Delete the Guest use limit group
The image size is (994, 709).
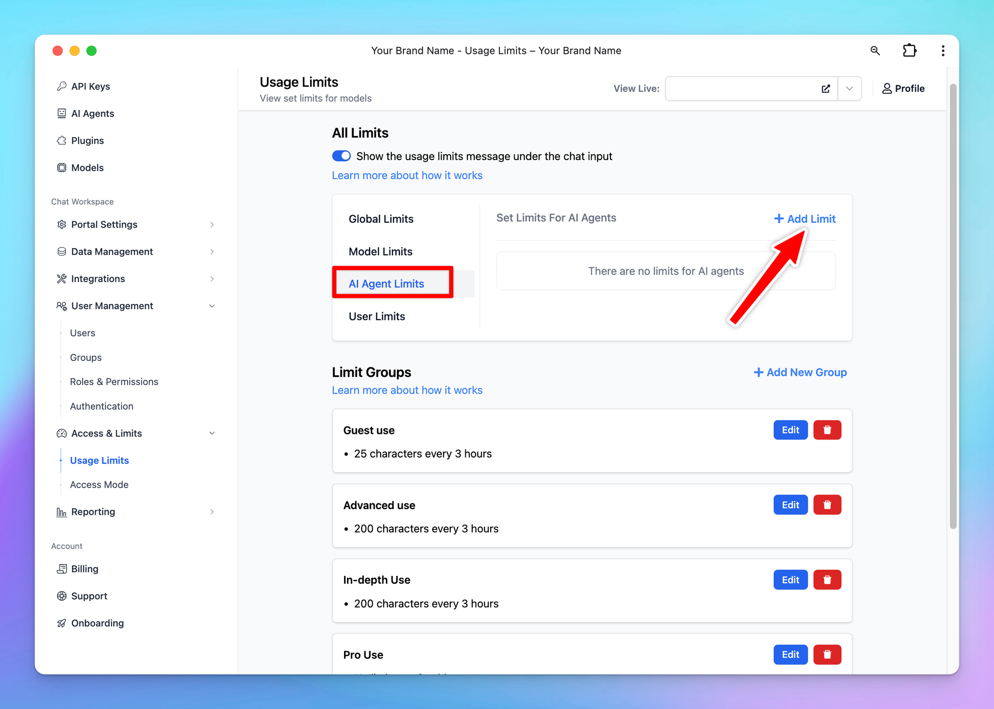(x=827, y=430)
